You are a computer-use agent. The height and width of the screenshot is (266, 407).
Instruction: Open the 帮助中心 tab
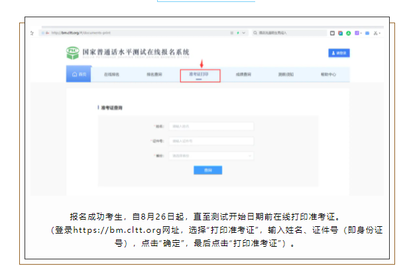(x=327, y=74)
